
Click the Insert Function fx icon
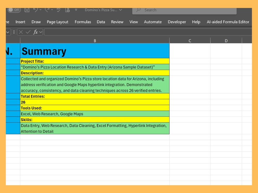point(35,32)
